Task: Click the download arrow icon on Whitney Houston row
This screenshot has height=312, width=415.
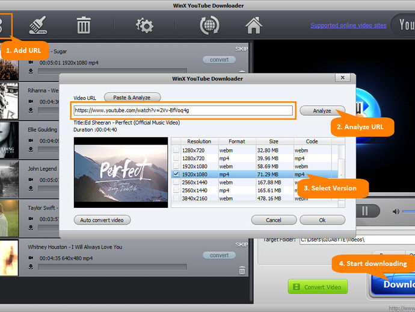Action: [31, 267]
